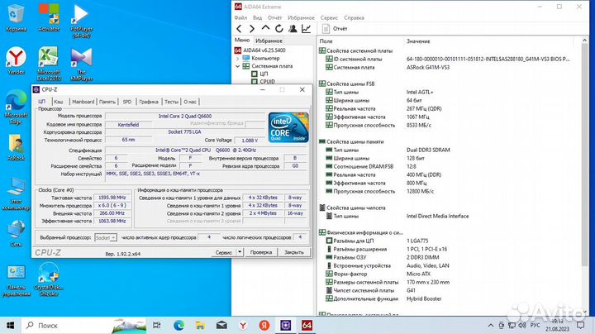Viewport: 595px width, 334px height.
Task: Open Сервис menu in AIDA64
Action: [329, 18]
